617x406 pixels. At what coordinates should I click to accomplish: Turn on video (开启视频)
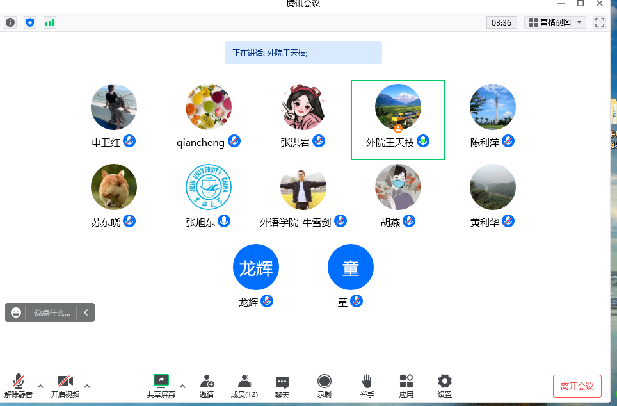pyautogui.click(x=65, y=386)
